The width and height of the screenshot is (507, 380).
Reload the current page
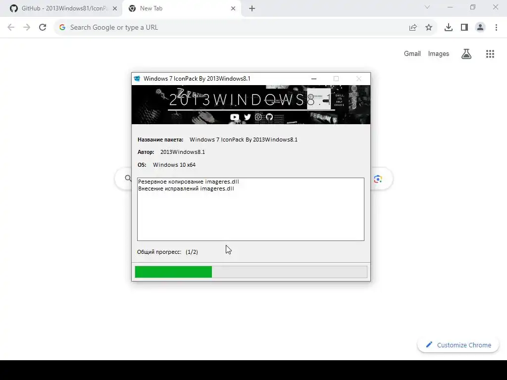[x=43, y=27]
